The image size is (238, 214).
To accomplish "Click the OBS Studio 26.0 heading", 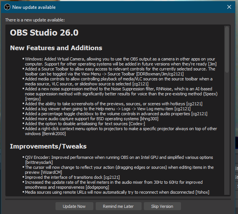I will tap(44, 33).
